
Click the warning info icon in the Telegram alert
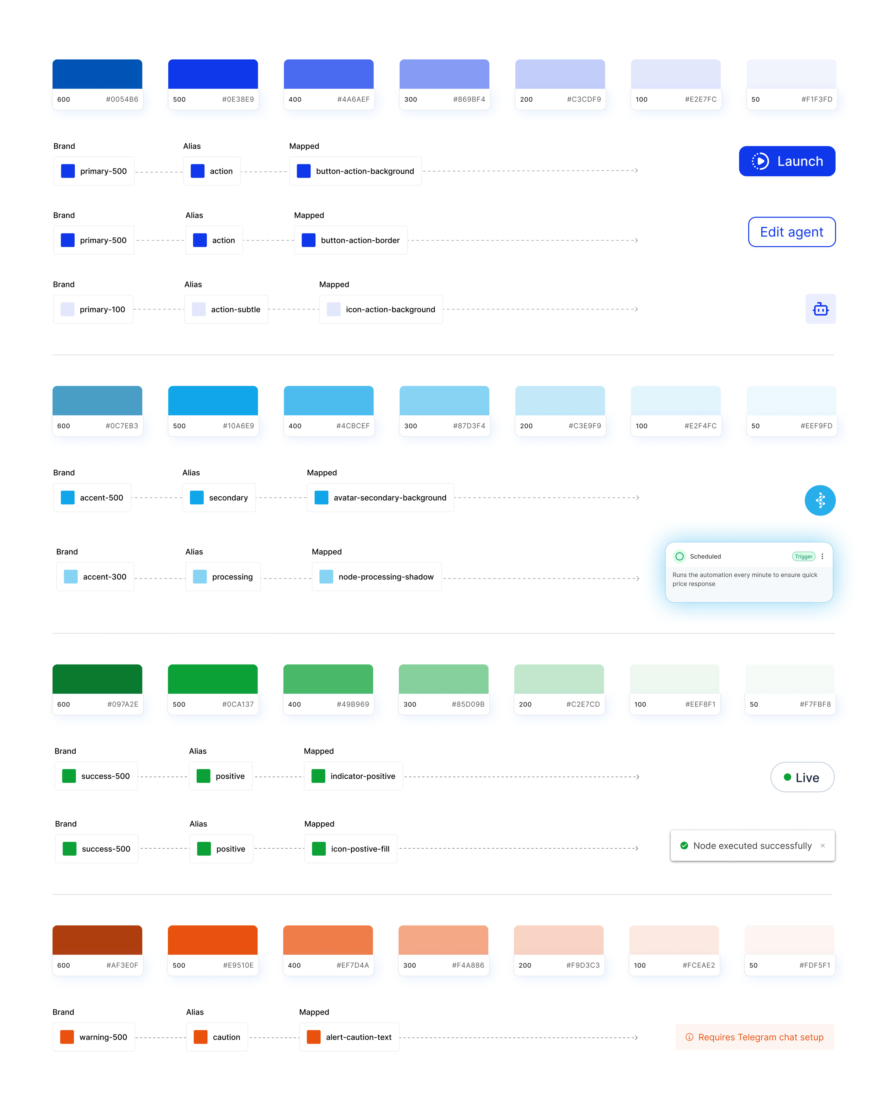(689, 1037)
